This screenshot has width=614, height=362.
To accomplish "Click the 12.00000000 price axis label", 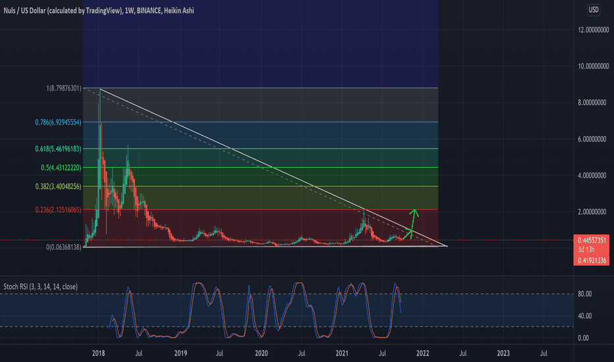I will click(594, 30).
